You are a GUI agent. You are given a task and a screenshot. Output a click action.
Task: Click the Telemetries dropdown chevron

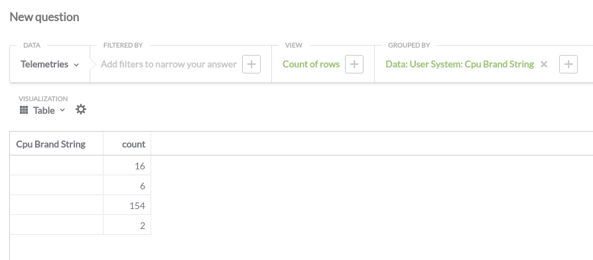[x=76, y=65]
